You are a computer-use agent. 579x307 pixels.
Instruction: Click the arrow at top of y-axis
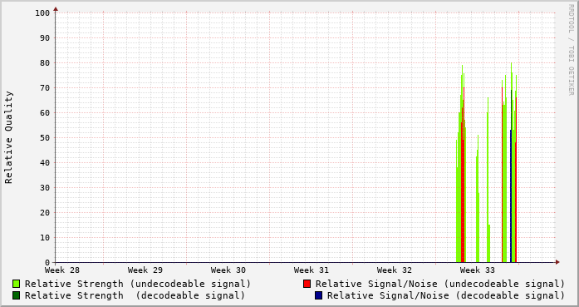[x=56, y=9]
